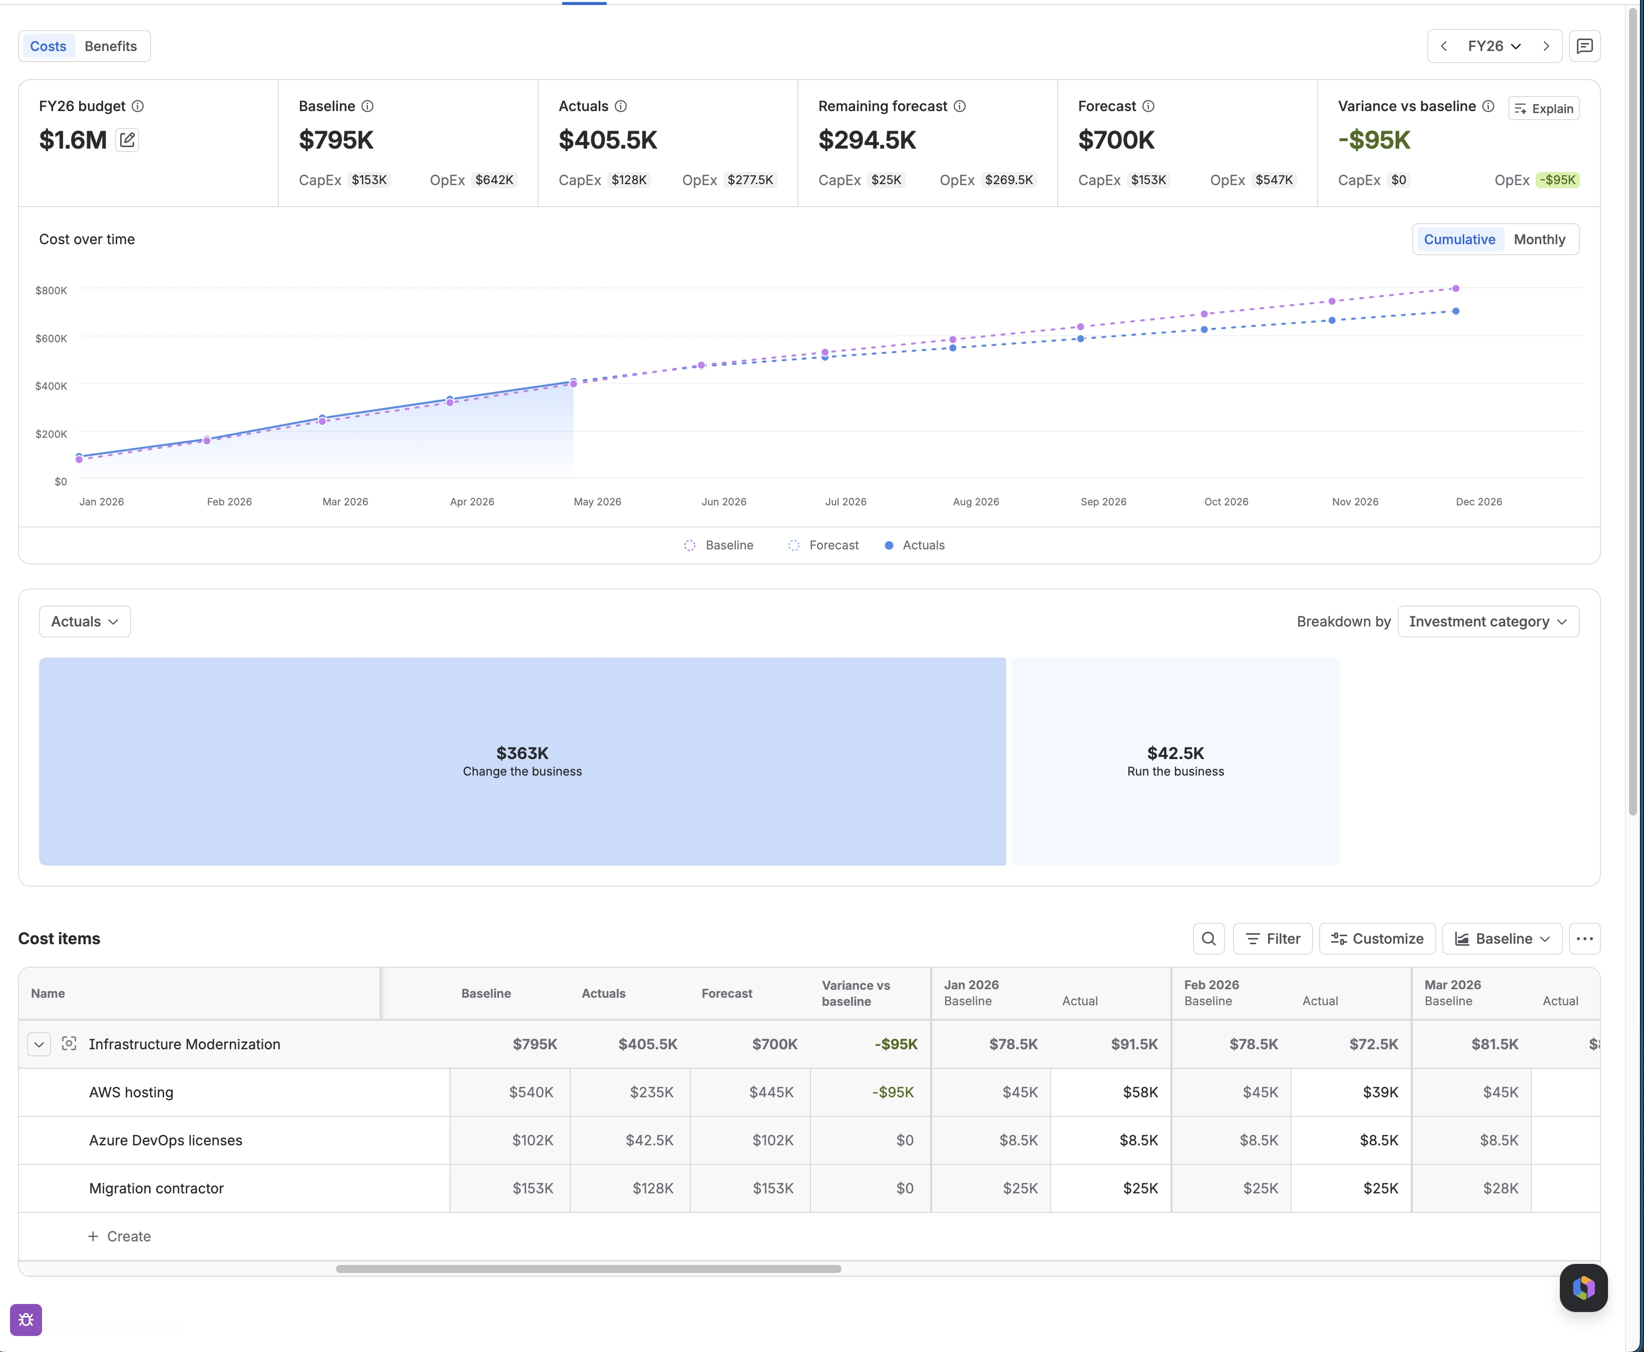Click the Infrastructure Modernization project name
This screenshot has width=1644, height=1352.
tap(185, 1044)
